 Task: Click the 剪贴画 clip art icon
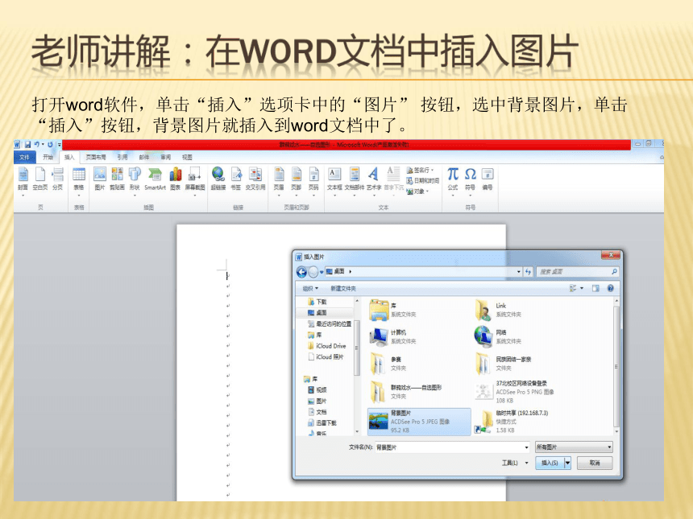[117, 179]
